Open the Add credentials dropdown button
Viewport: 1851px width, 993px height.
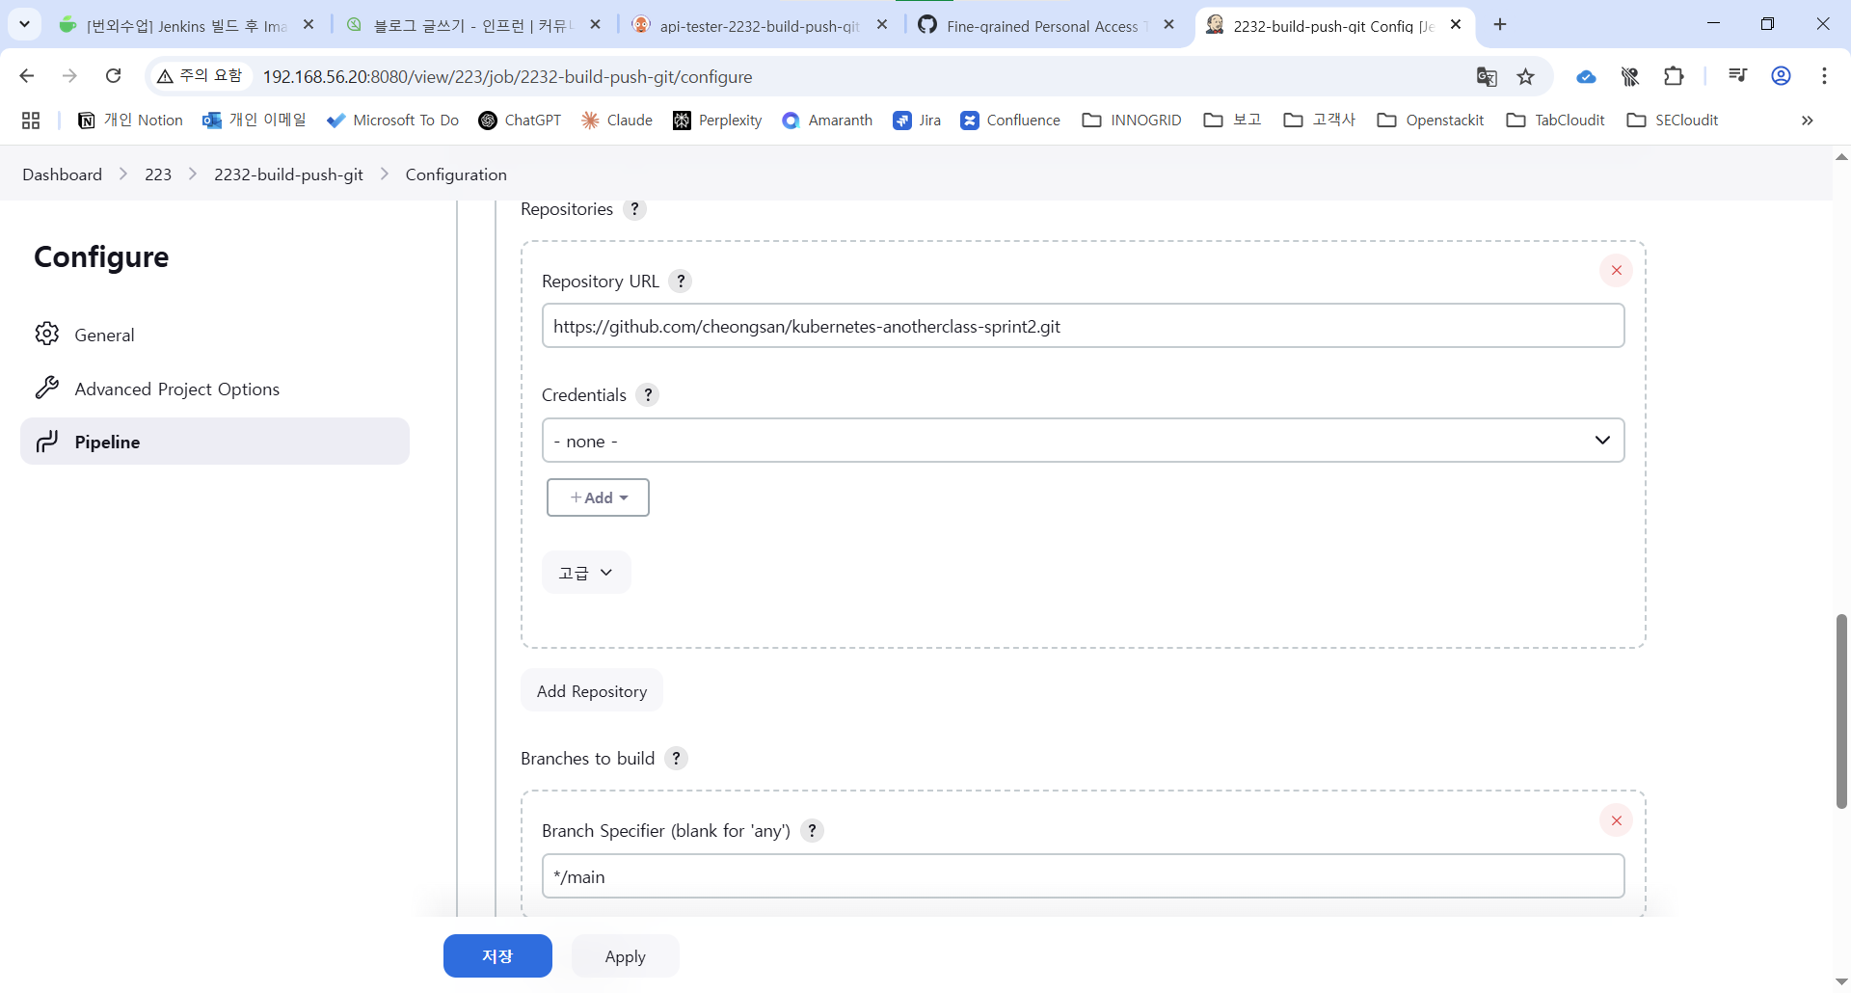click(598, 497)
